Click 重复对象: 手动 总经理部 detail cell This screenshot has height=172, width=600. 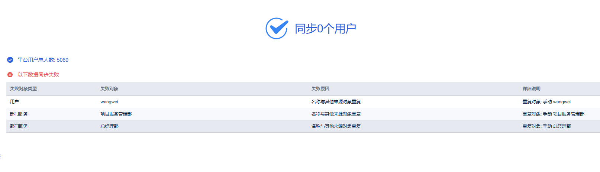(x=546, y=126)
